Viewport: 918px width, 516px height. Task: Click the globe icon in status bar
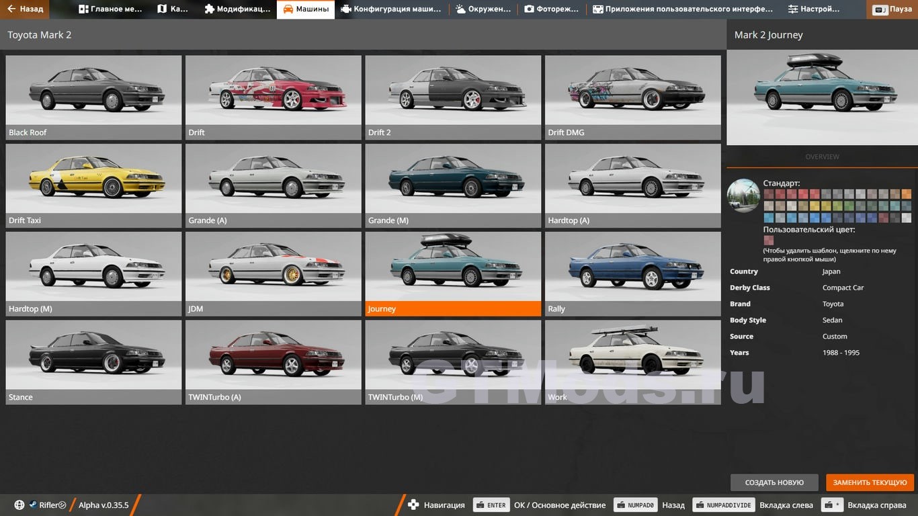click(x=19, y=505)
